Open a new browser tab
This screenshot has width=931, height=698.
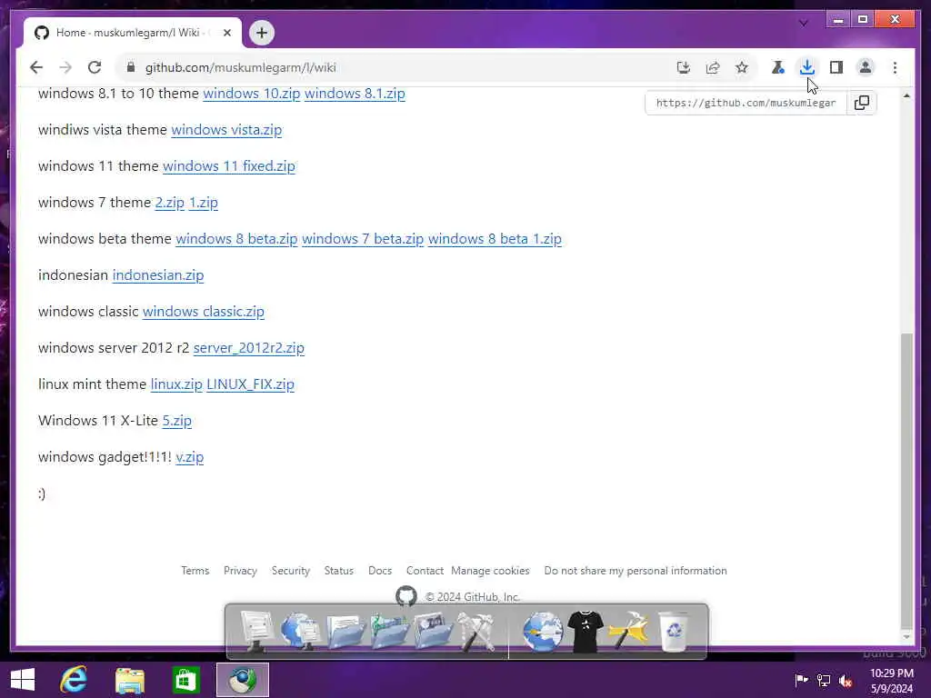[x=262, y=33]
